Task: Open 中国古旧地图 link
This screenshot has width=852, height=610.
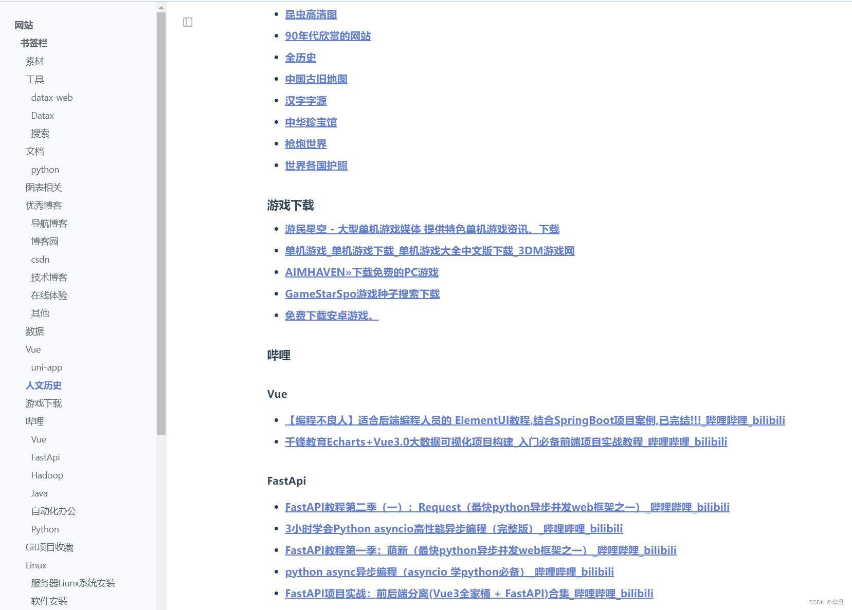Action: (316, 79)
